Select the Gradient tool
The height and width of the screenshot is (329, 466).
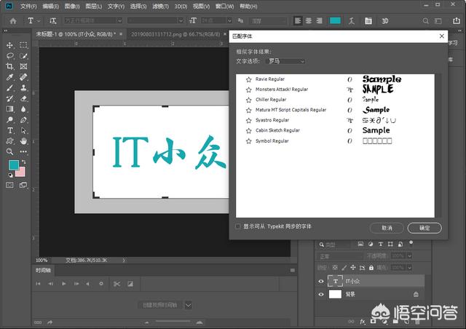[x=9, y=109]
